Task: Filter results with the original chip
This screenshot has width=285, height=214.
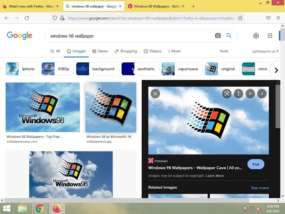Action: 222,69
